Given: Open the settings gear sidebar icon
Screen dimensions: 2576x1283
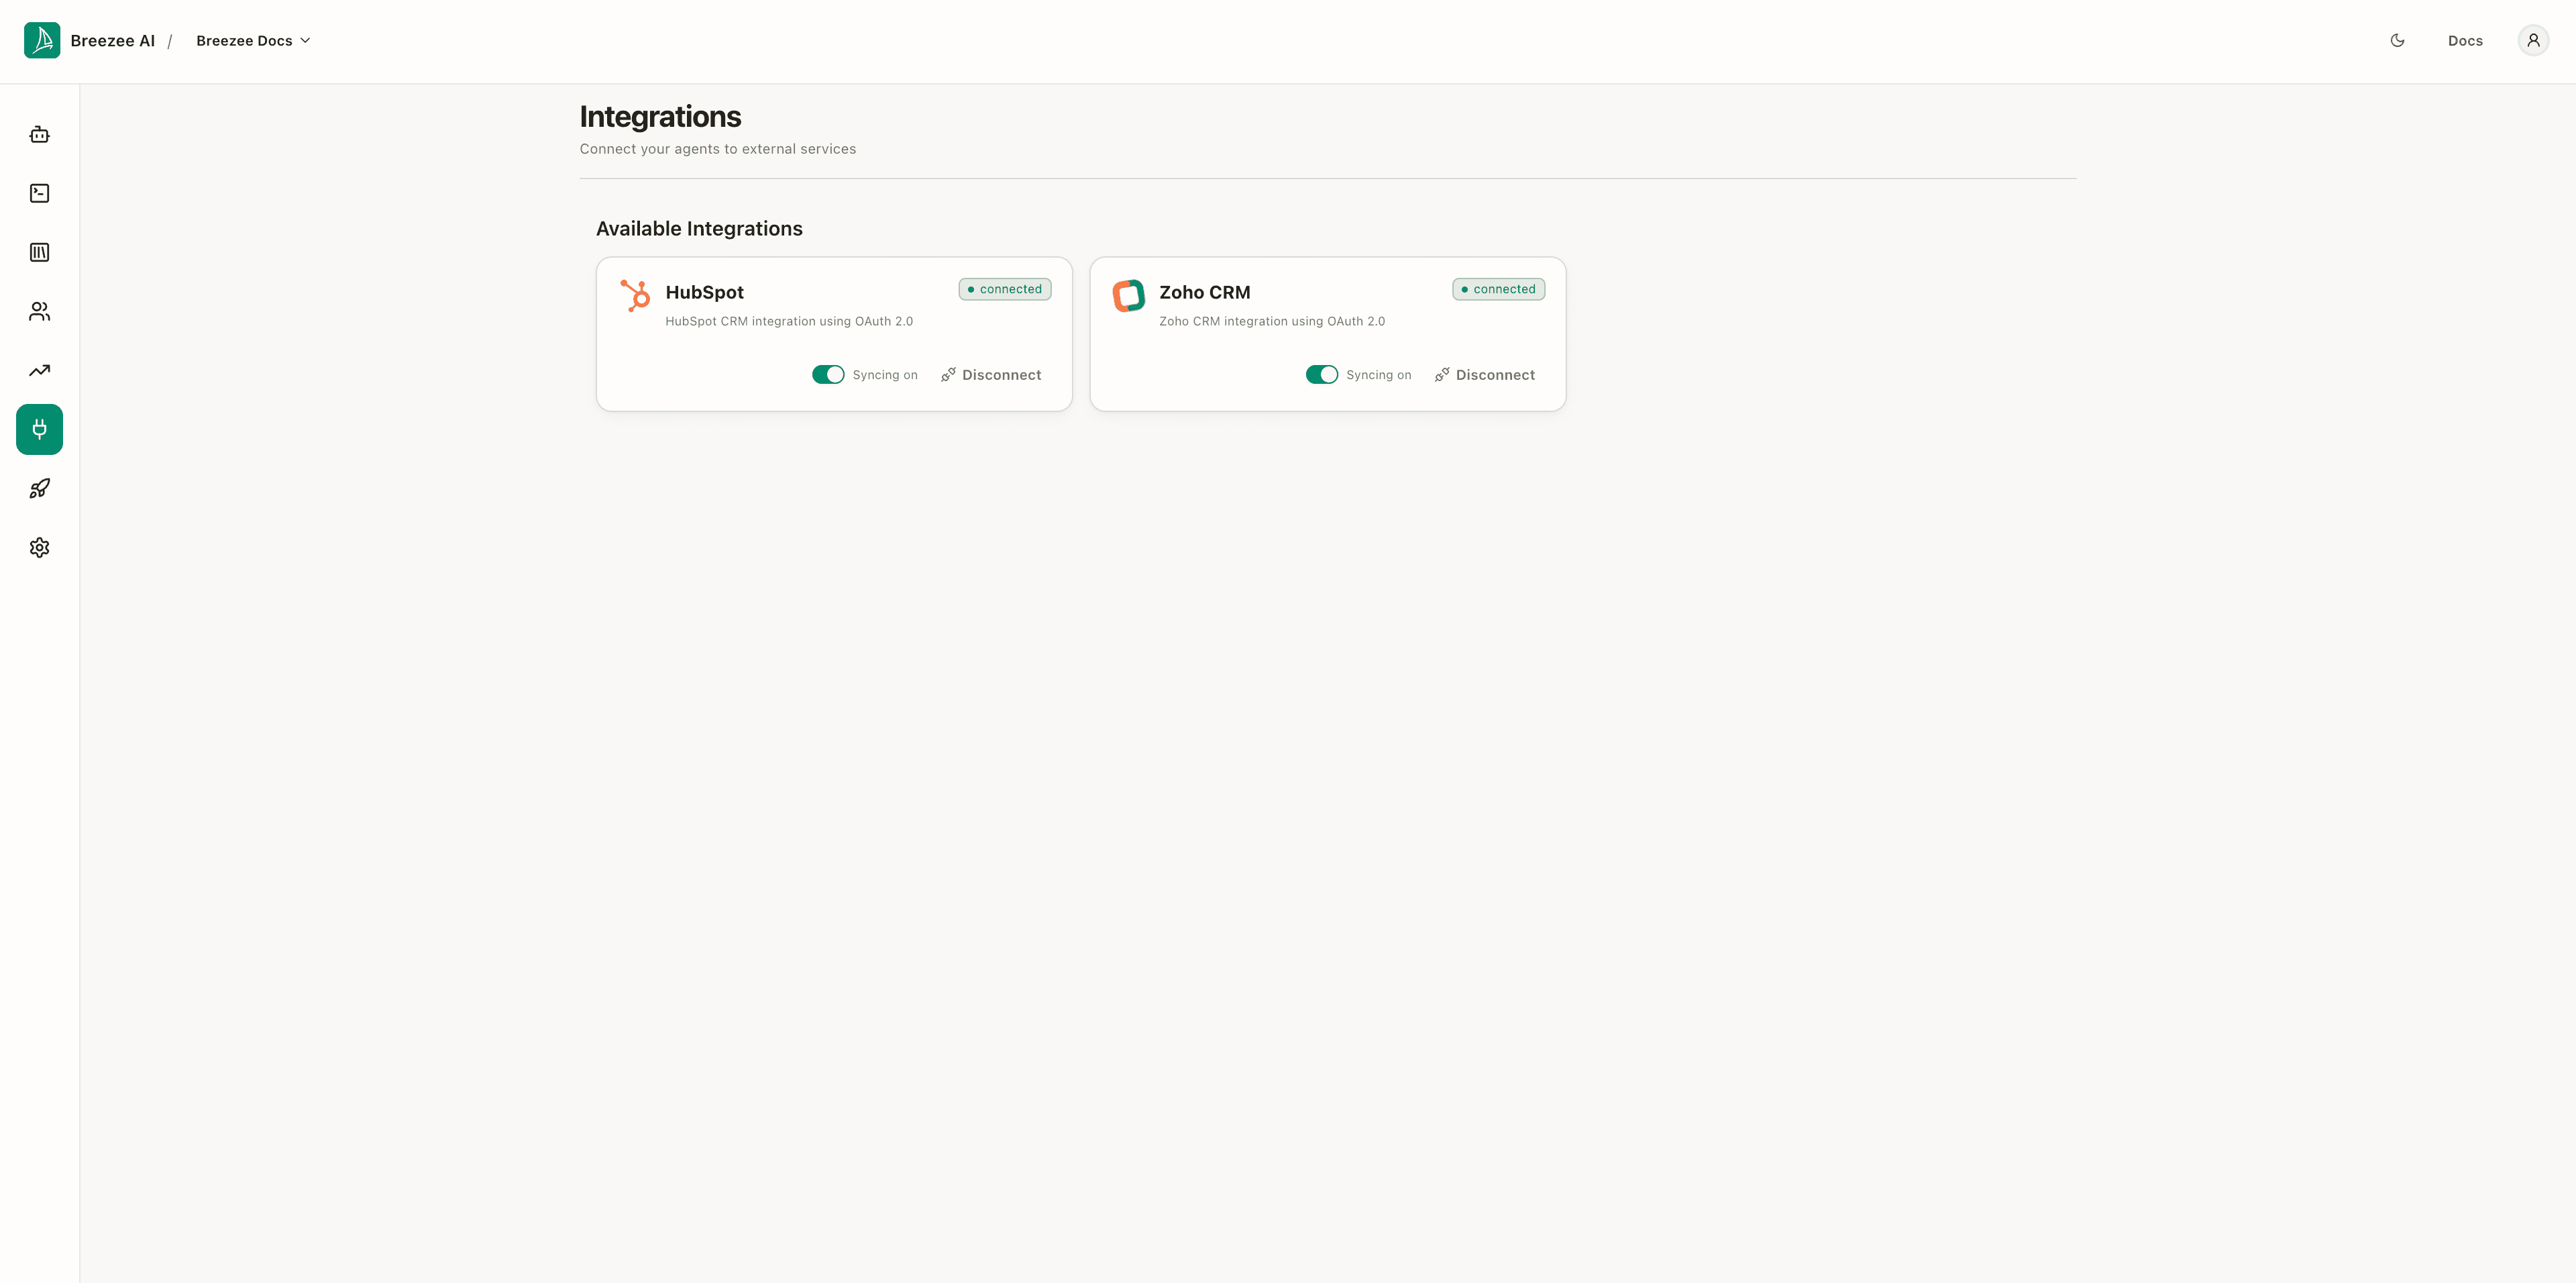Looking at the screenshot, I should coord(39,547).
